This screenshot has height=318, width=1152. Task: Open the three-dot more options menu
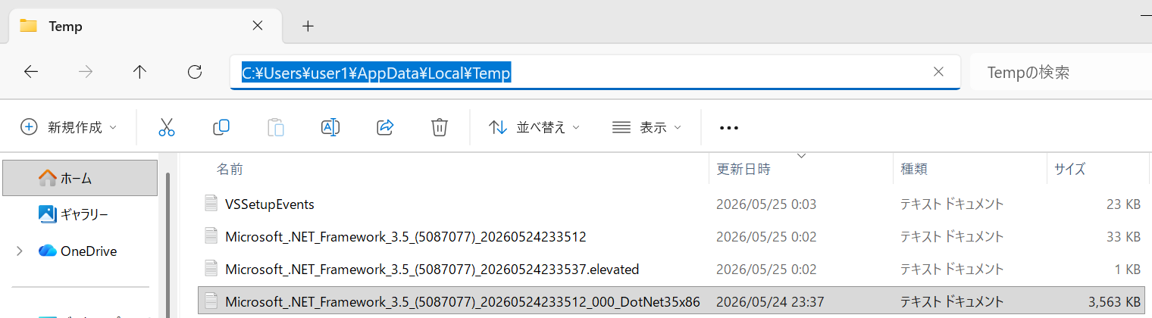pos(728,128)
